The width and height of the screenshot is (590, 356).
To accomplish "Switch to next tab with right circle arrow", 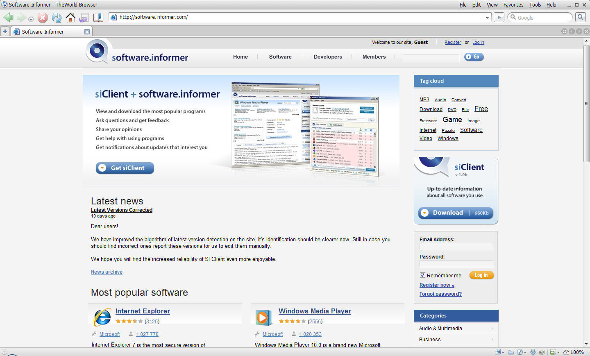I will (579, 32).
